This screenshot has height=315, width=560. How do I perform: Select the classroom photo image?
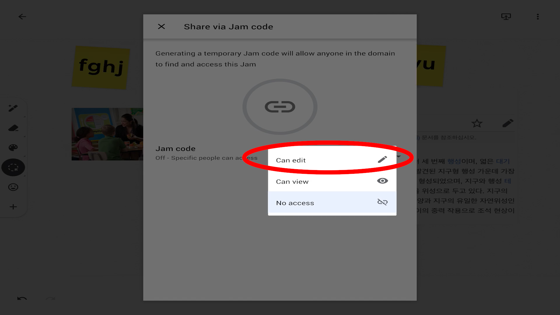pyautogui.click(x=107, y=134)
